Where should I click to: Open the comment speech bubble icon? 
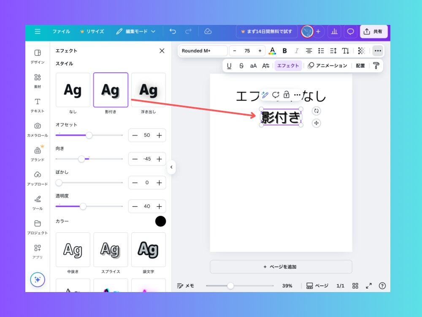[350, 31]
